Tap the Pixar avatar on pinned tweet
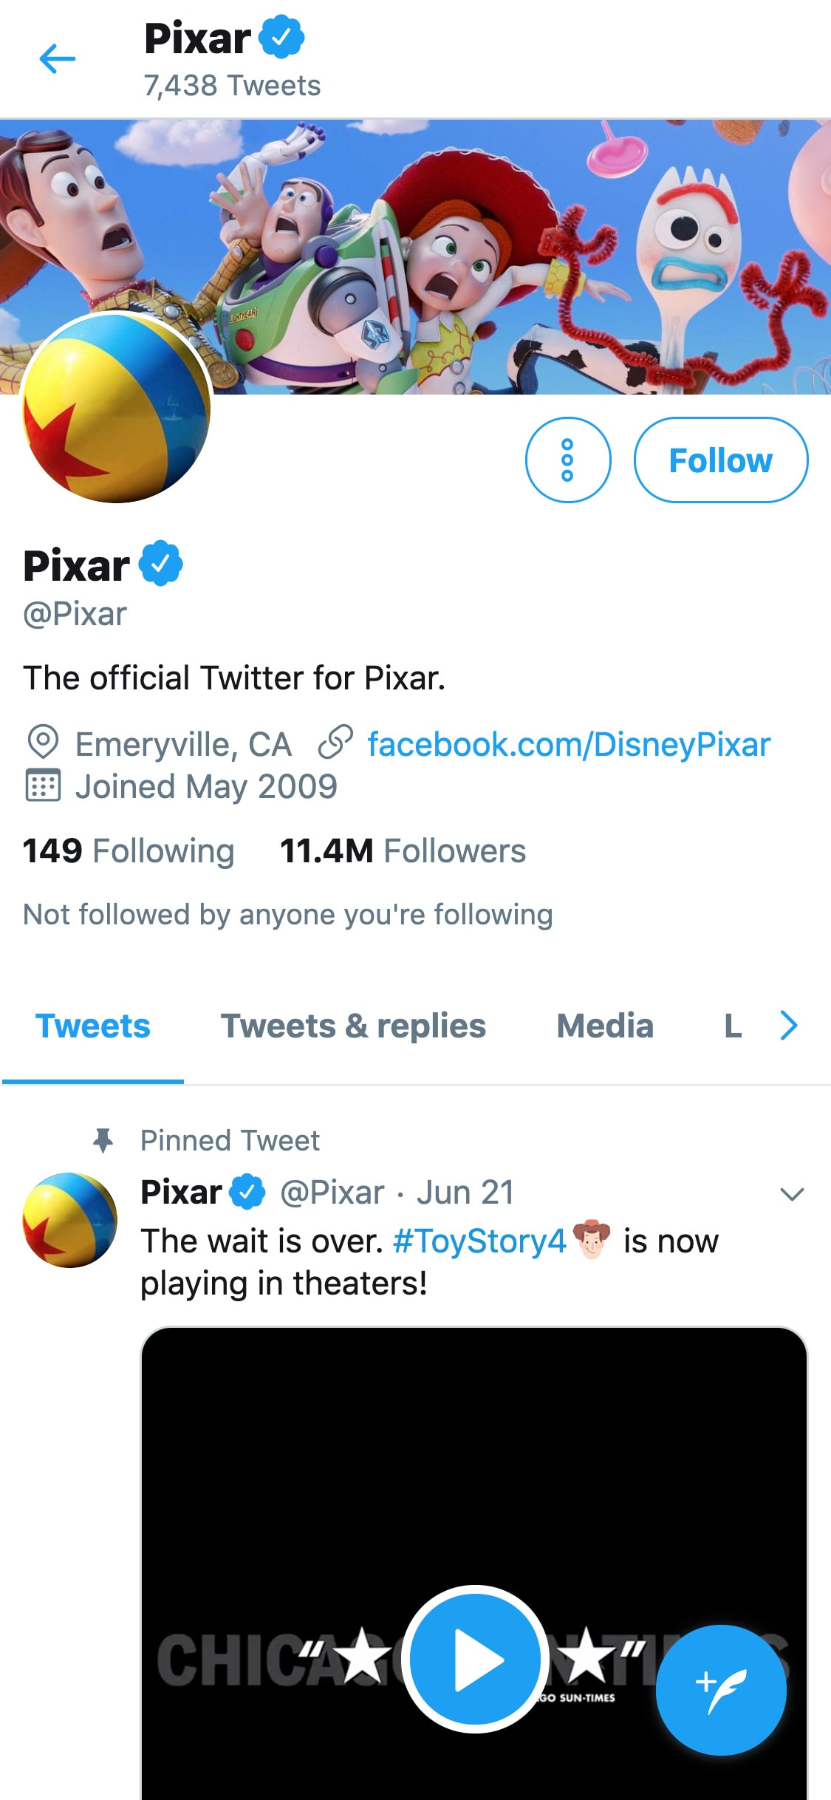The image size is (831, 1800). tap(70, 1220)
